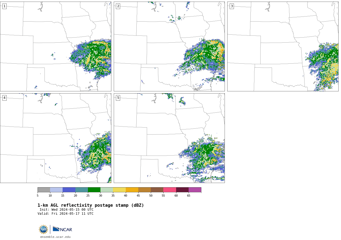Screen dimensions: 341x240
Task: Click the colorbar tick label 5
Action: (38, 196)
